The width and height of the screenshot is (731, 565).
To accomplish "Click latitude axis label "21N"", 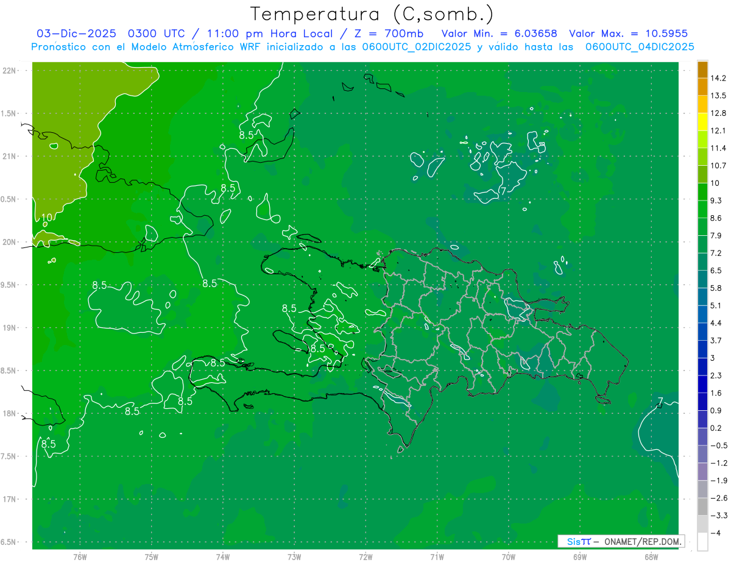I will point(10,157).
